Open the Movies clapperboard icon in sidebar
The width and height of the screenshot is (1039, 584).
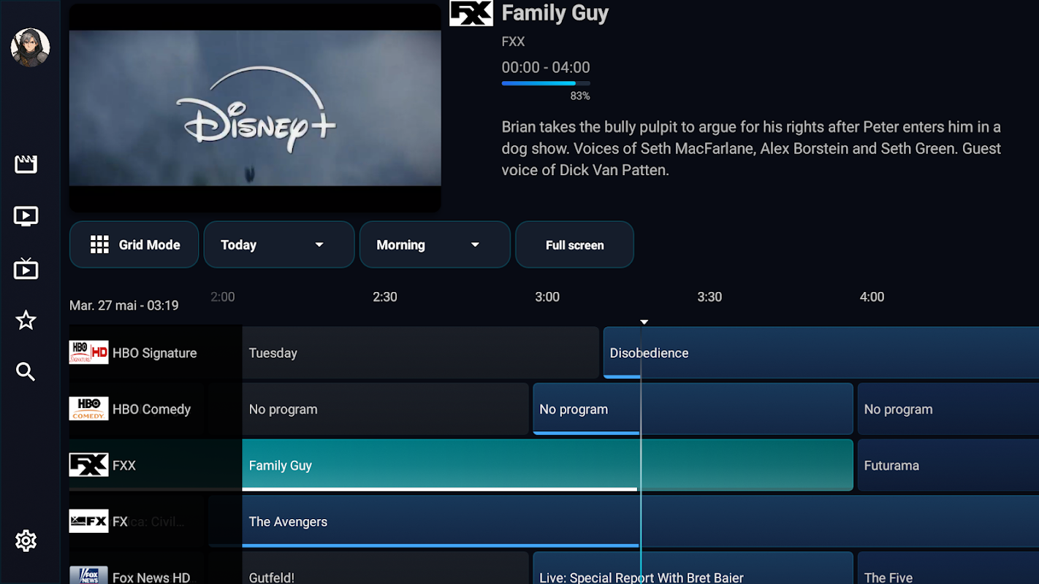click(x=26, y=164)
